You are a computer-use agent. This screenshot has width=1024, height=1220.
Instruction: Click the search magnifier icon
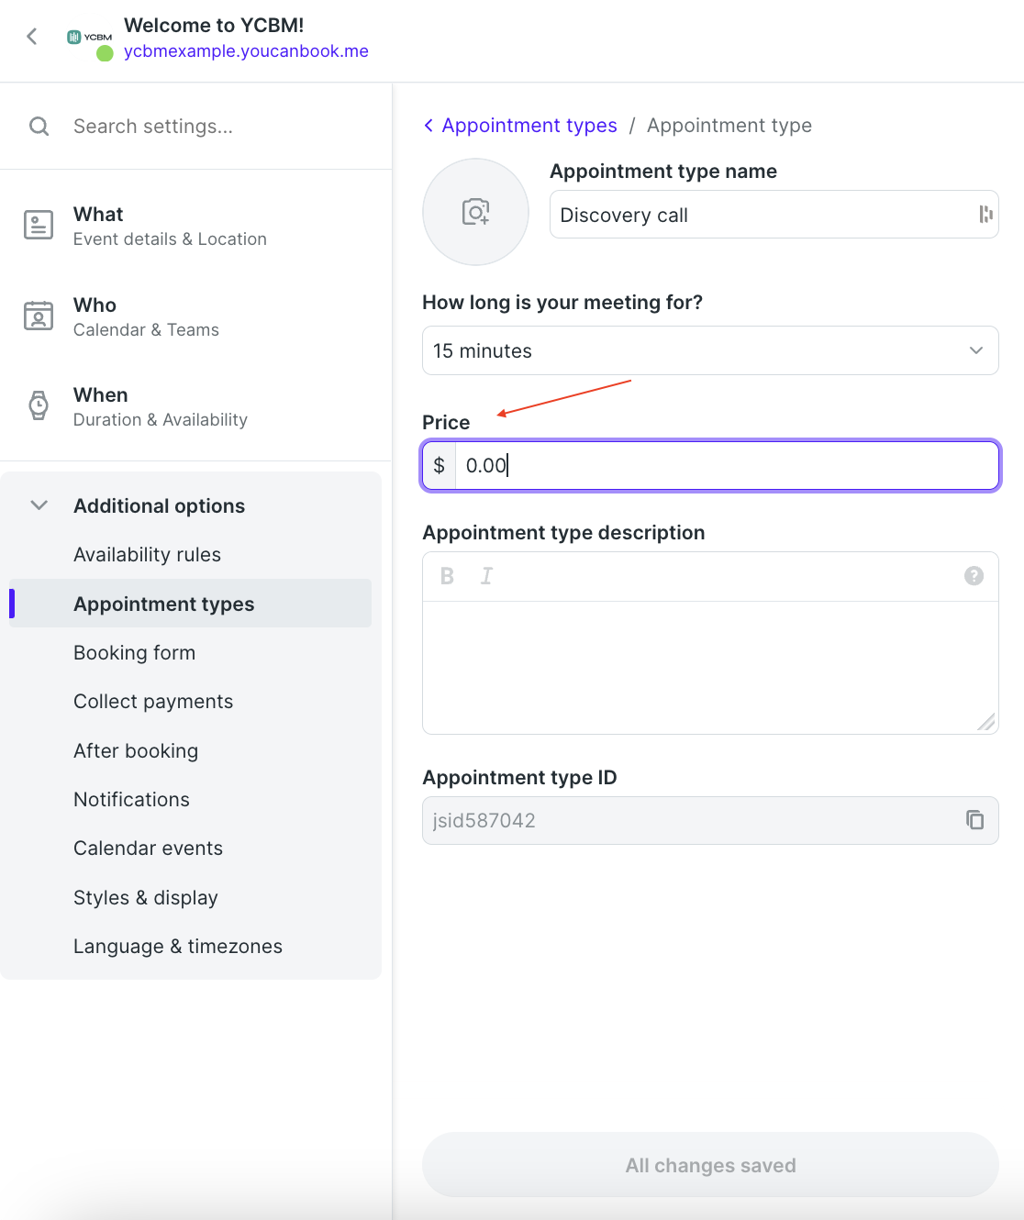pyautogui.click(x=39, y=126)
